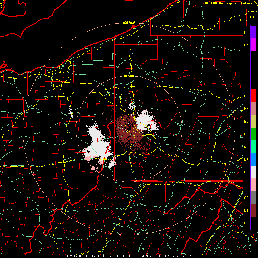The height and width of the screenshot is (258, 258).
Task: Click the [CLAS] units label
Action: (x=242, y=20)
